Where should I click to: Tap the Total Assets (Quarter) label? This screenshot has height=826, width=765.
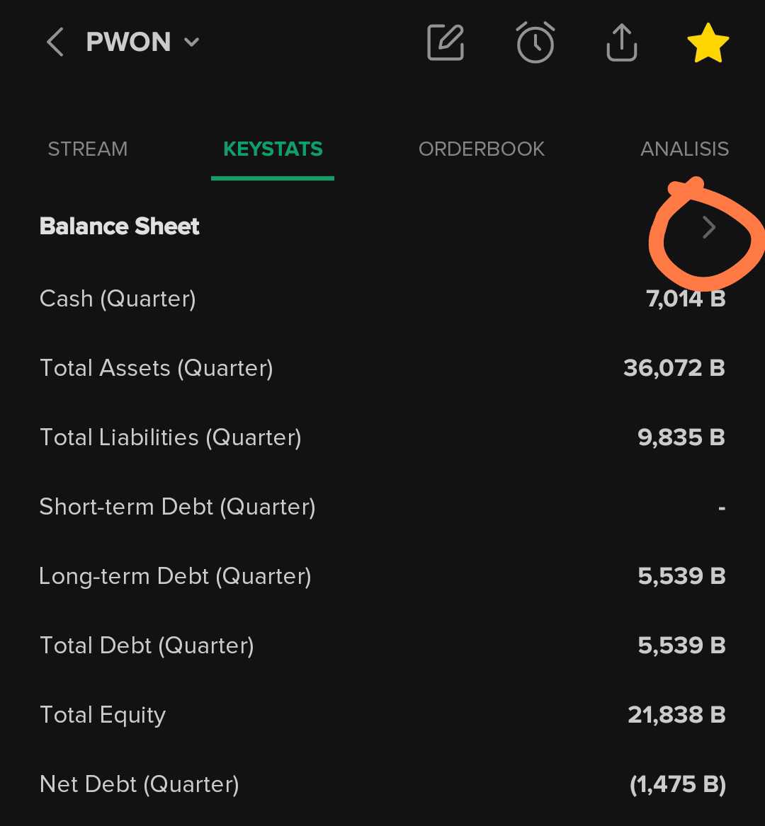tap(157, 368)
